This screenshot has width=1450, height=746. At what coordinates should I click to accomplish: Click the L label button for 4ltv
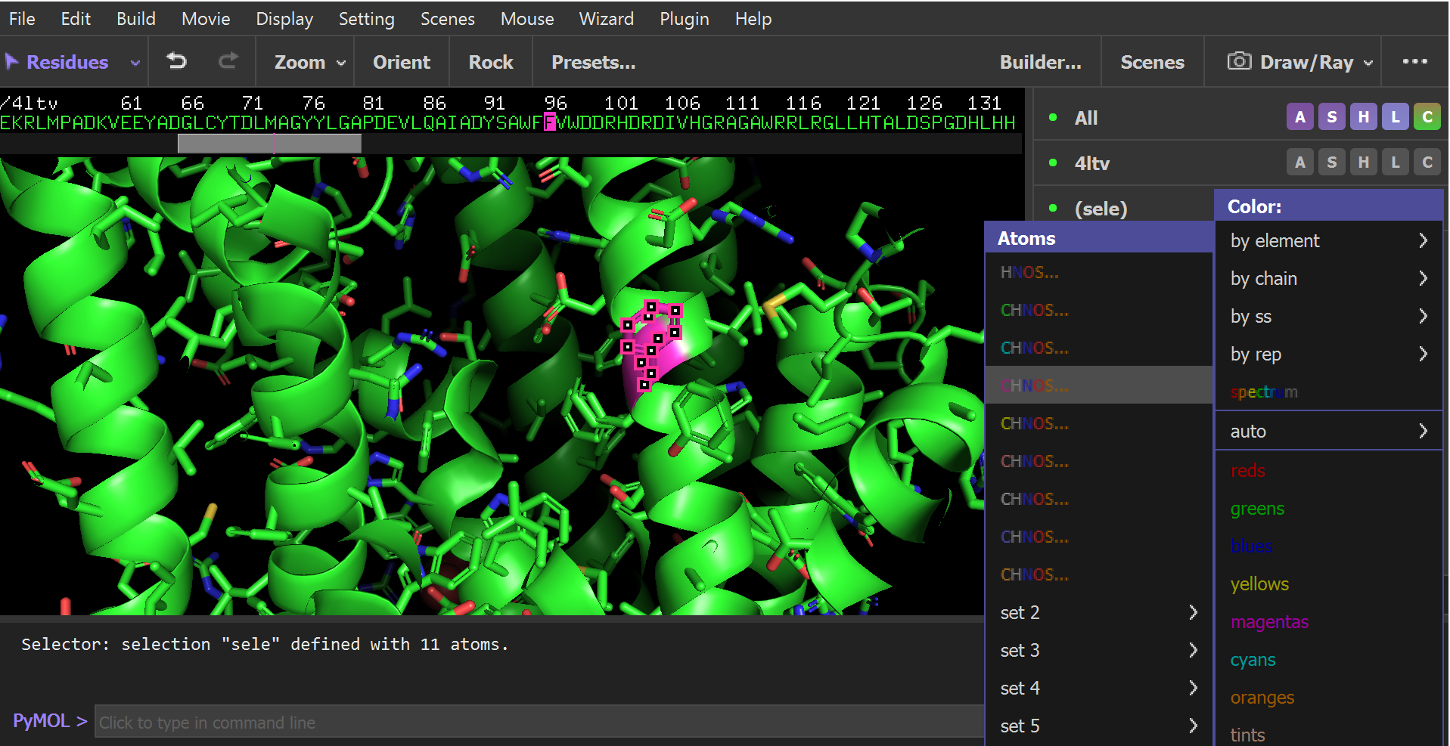[x=1395, y=163]
